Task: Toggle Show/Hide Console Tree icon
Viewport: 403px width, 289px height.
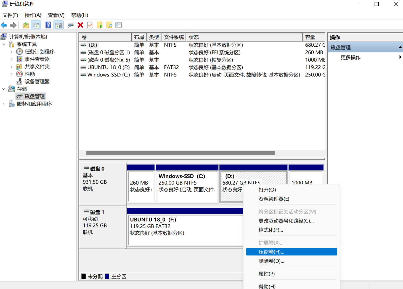Action: click(x=36, y=25)
